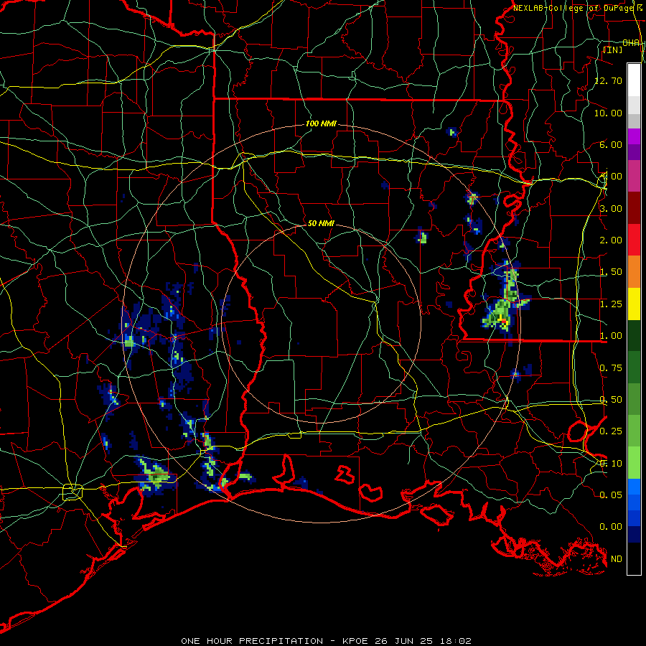The height and width of the screenshot is (646, 646).
Task: Select the light blue legend swatch
Action: click(x=634, y=487)
